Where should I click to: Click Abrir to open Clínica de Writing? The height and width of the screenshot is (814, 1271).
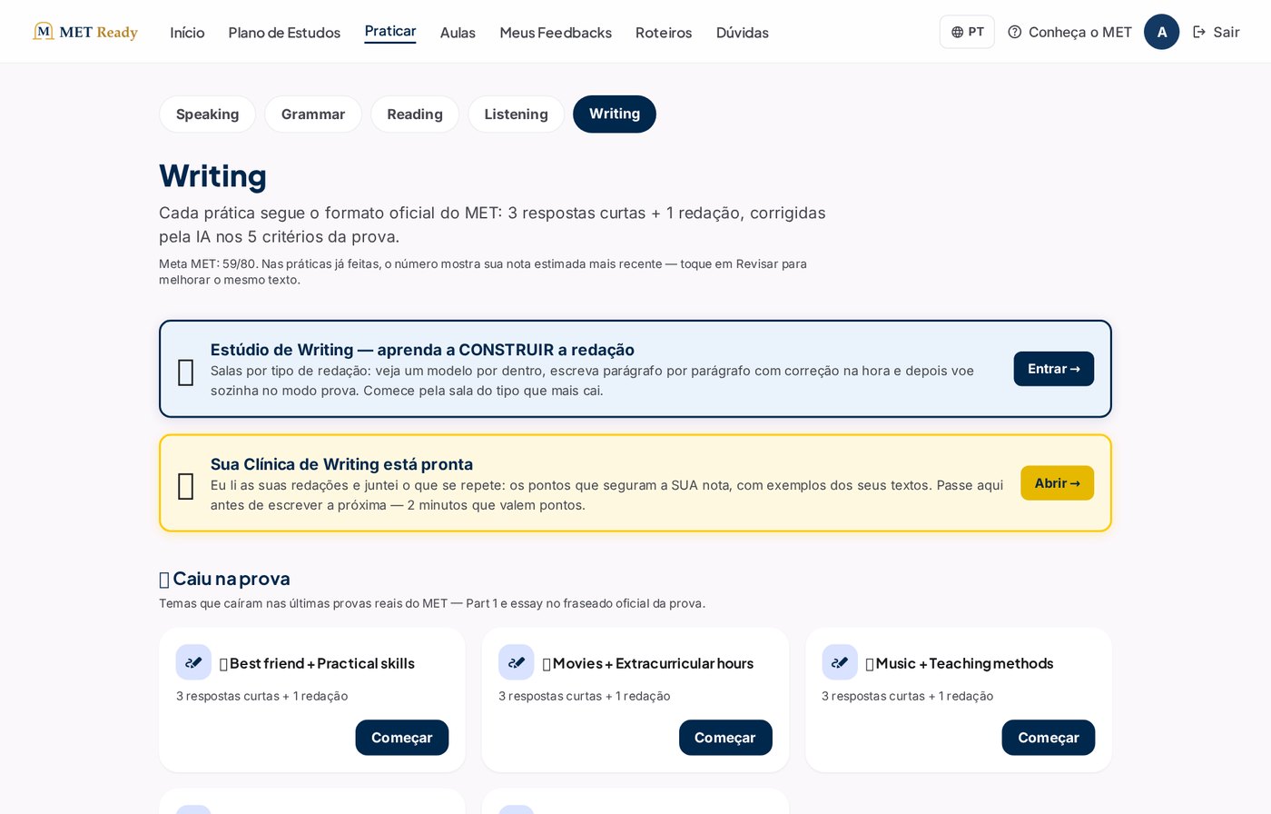pos(1058,483)
